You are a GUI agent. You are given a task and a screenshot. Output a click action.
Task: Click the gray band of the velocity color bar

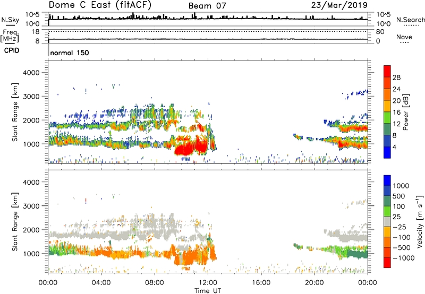click(x=387, y=222)
